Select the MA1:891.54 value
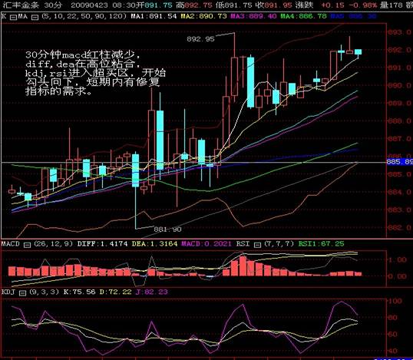Image resolution: width=413 pixels, height=360 pixels. coord(154,16)
